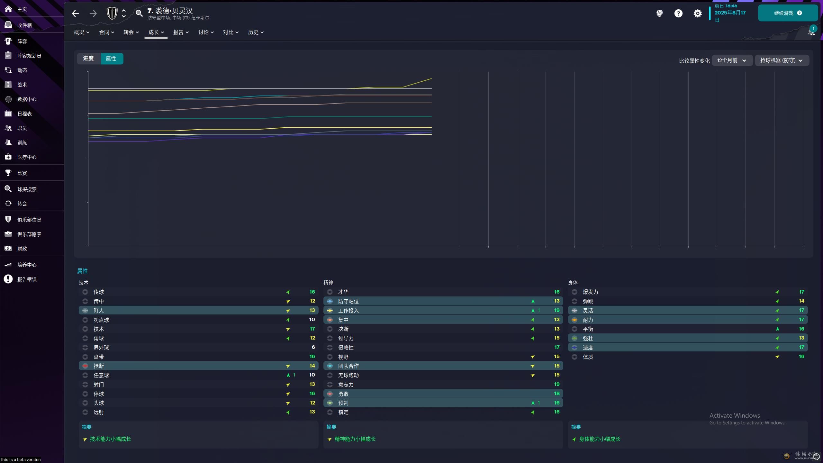Click the 财政 finances money icon
The height and width of the screenshot is (463, 823).
click(8, 249)
